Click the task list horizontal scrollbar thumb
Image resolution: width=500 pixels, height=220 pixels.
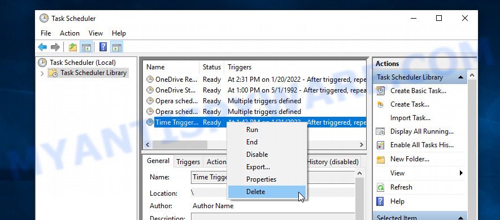click(x=180, y=144)
